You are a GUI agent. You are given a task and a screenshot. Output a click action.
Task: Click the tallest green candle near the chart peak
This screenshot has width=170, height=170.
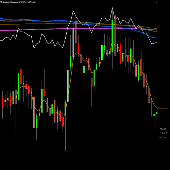pos(112,36)
